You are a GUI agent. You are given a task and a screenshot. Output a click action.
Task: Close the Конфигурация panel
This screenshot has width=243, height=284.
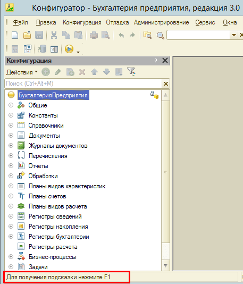pos(165,60)
